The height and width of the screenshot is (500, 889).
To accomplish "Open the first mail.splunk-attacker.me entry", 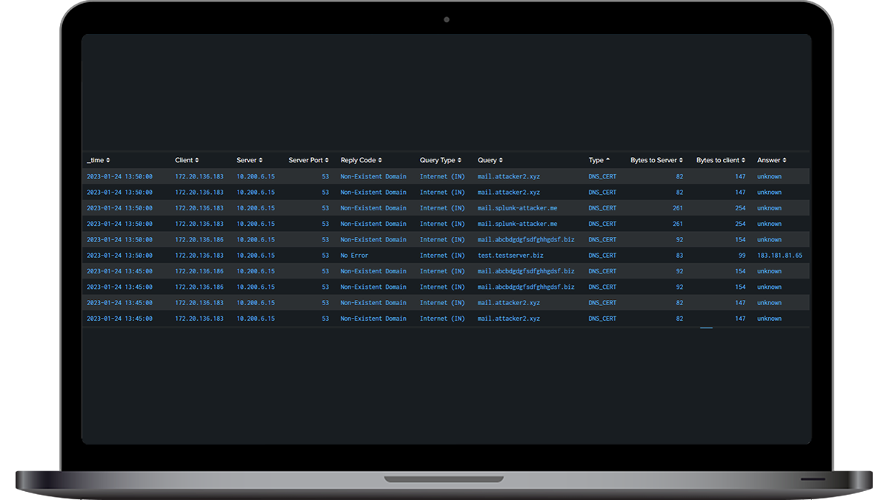I will click(x=517, y=208).
